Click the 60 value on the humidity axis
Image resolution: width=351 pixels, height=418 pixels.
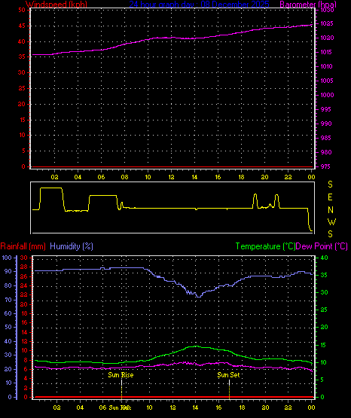(x=8, y=313)
